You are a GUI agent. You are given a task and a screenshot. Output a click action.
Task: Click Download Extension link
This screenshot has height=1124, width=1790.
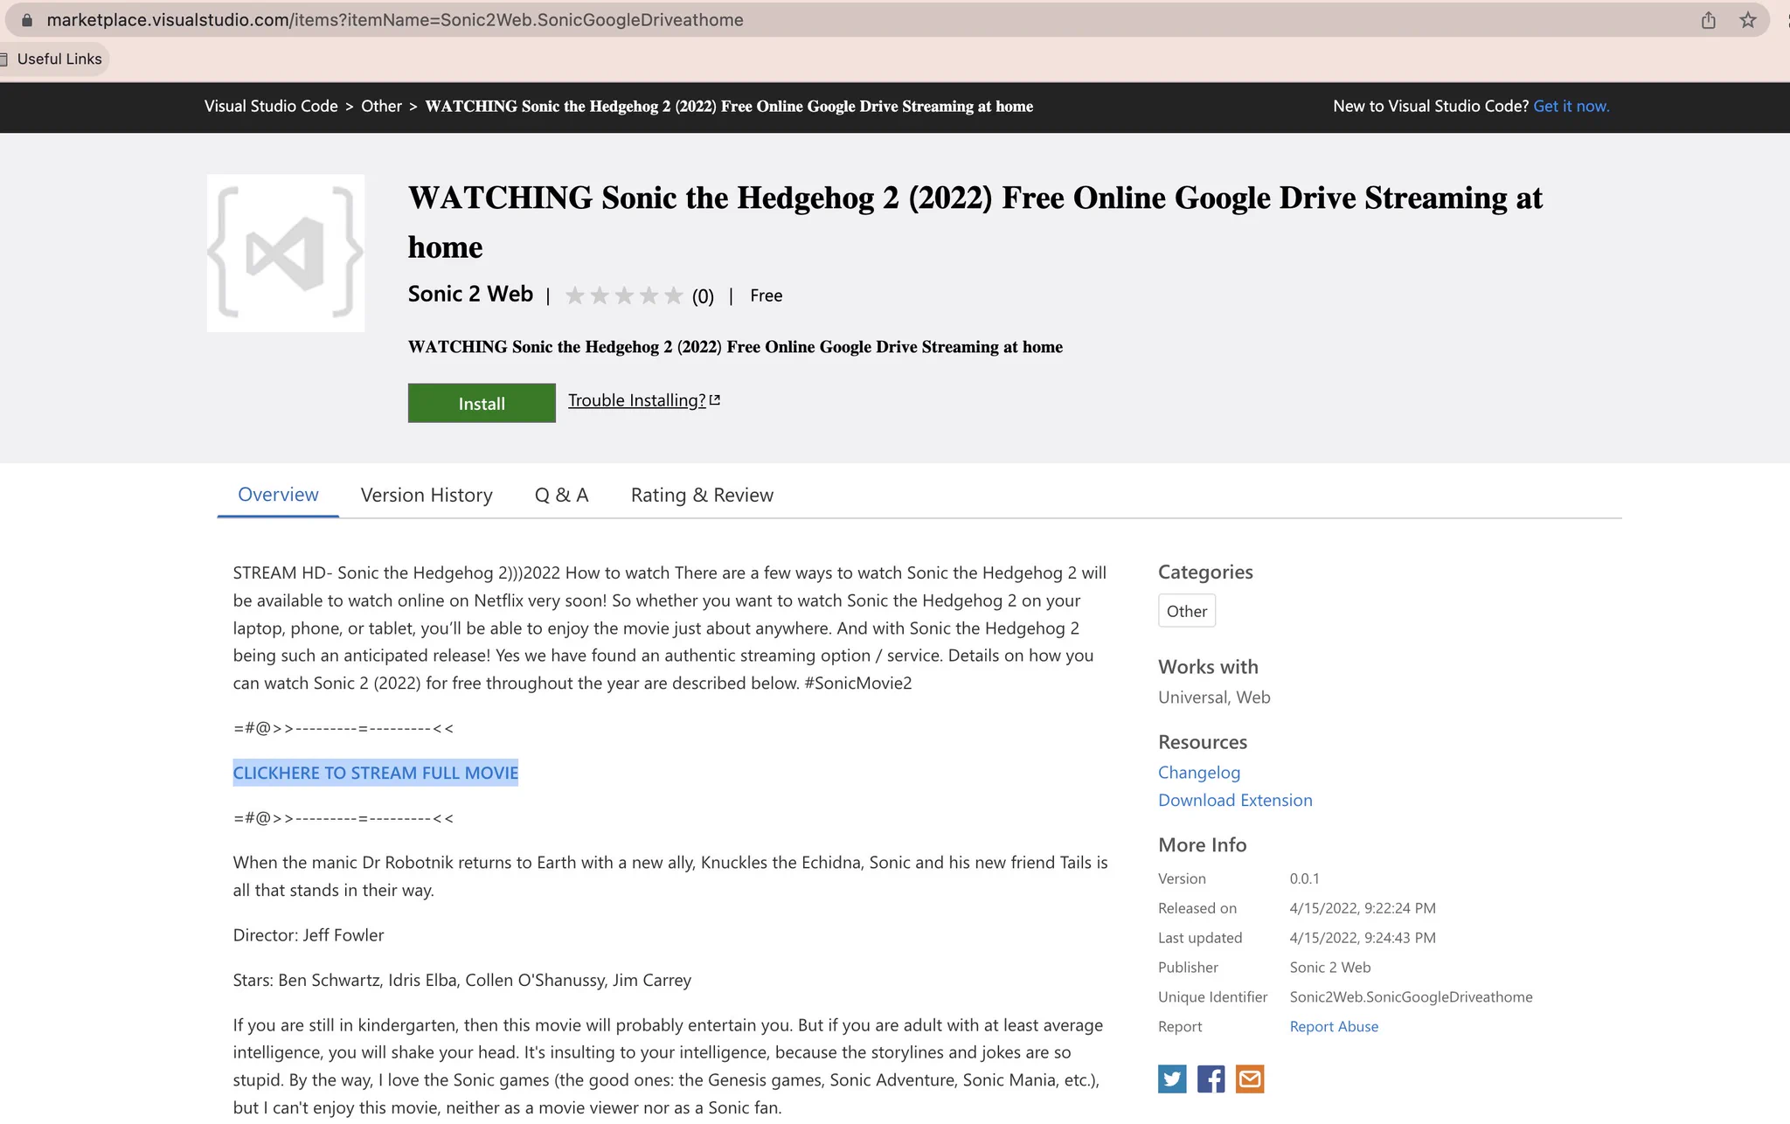tap(1235, 800)
